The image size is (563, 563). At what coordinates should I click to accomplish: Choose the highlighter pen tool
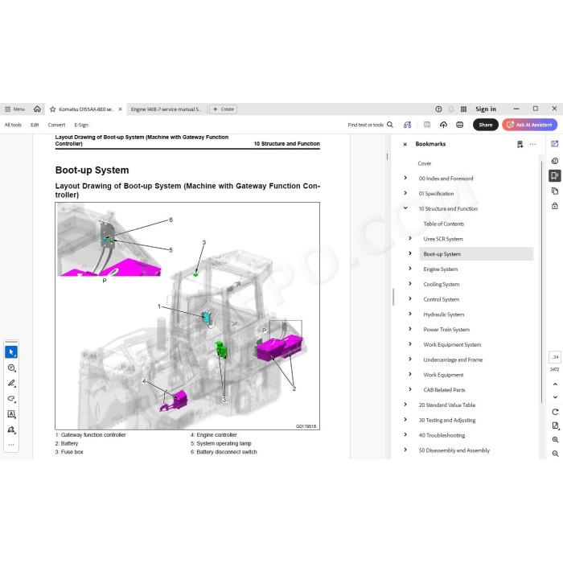[x=11, y=383]
